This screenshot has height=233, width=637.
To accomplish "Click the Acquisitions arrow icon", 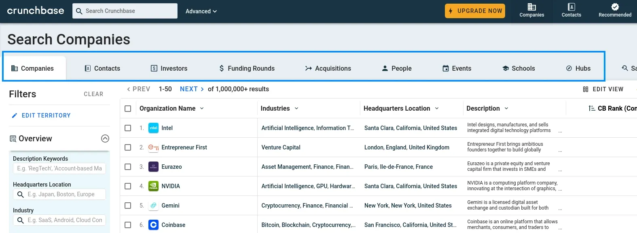I will click(309, 68).
